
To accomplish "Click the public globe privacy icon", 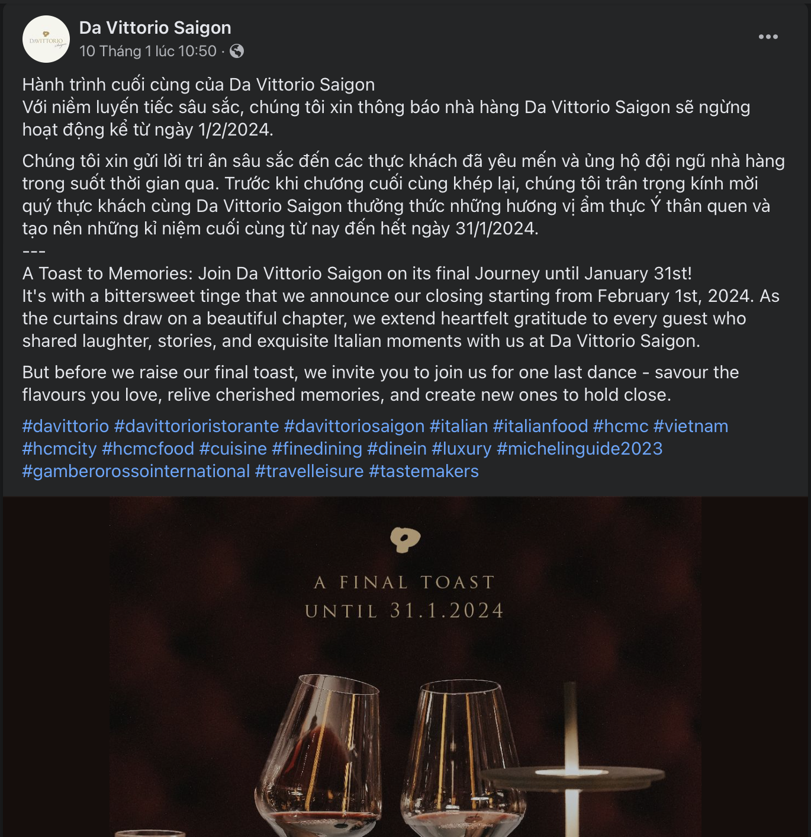I will point(237,51).
